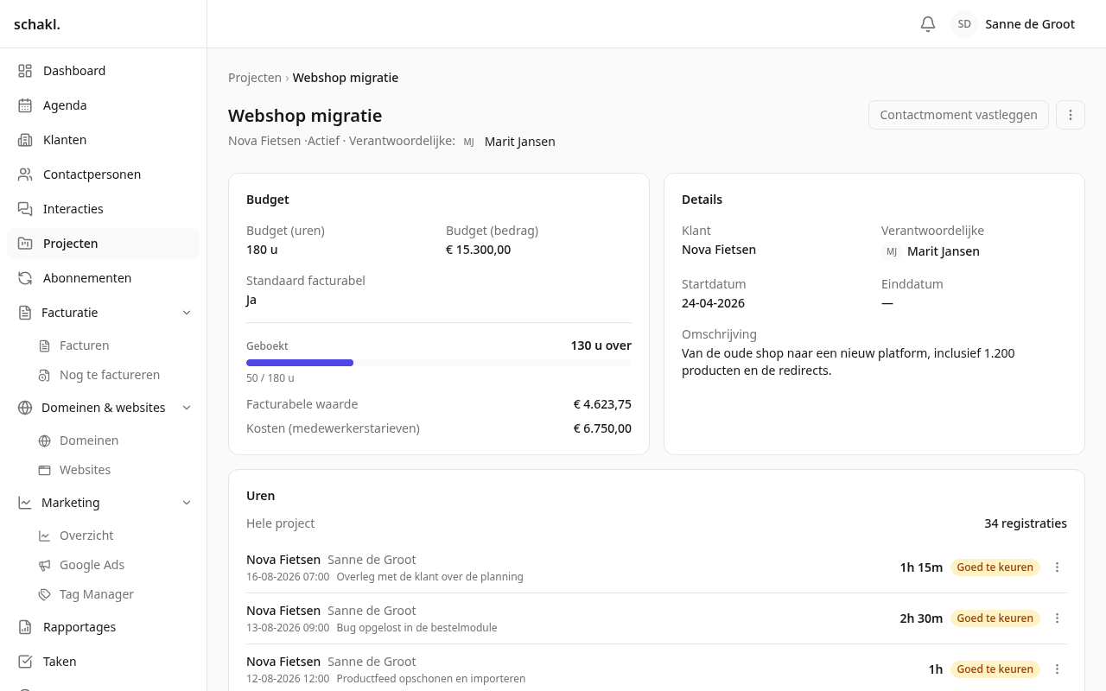Click the schakl. logo
This screenshot has width=1106, height=691.
37,24
